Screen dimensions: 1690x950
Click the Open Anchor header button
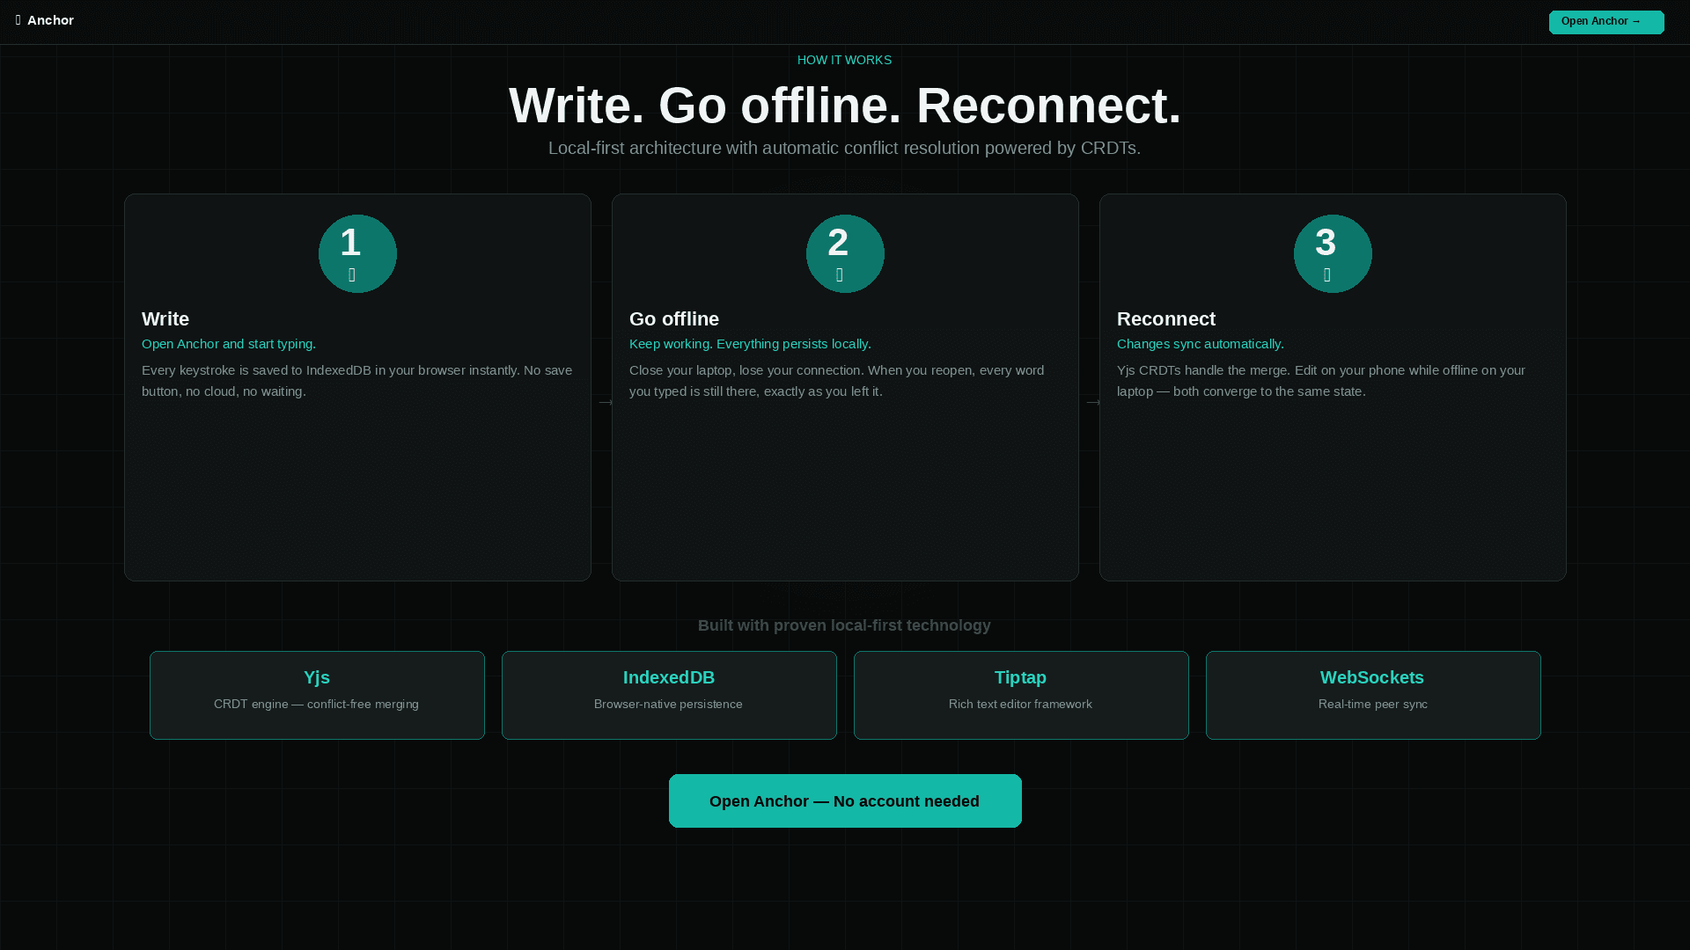[x=1606, y=22]
